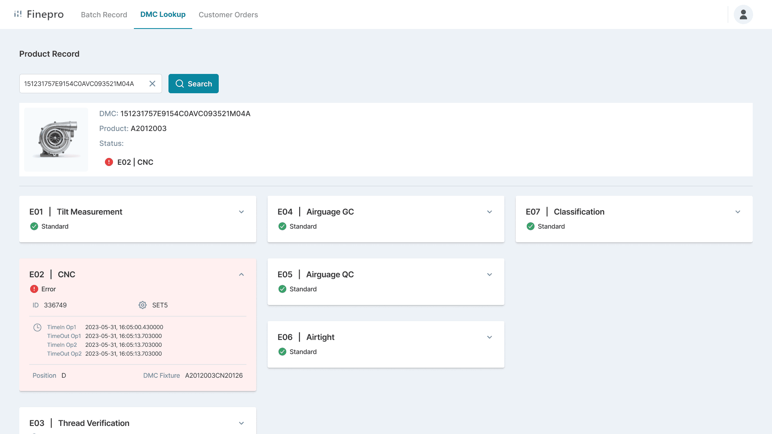Clear the DMC search field
772x434 pixels.
152,84
